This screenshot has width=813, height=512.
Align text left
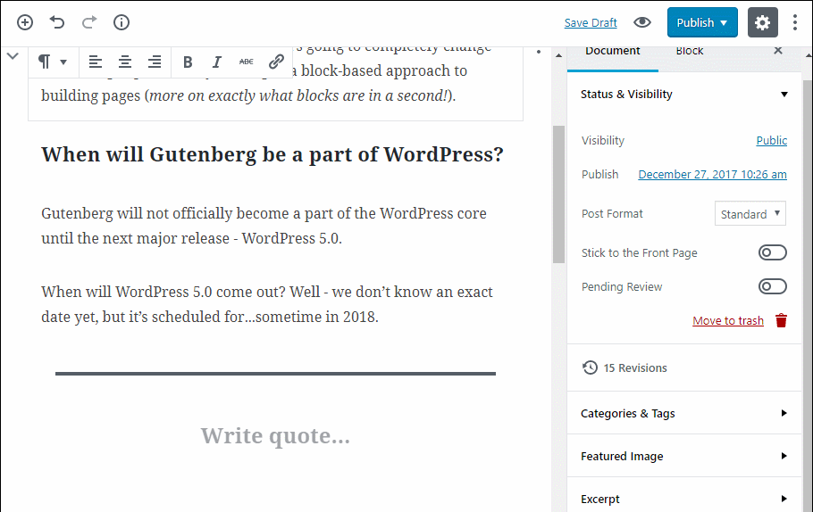tap(95, 62)
